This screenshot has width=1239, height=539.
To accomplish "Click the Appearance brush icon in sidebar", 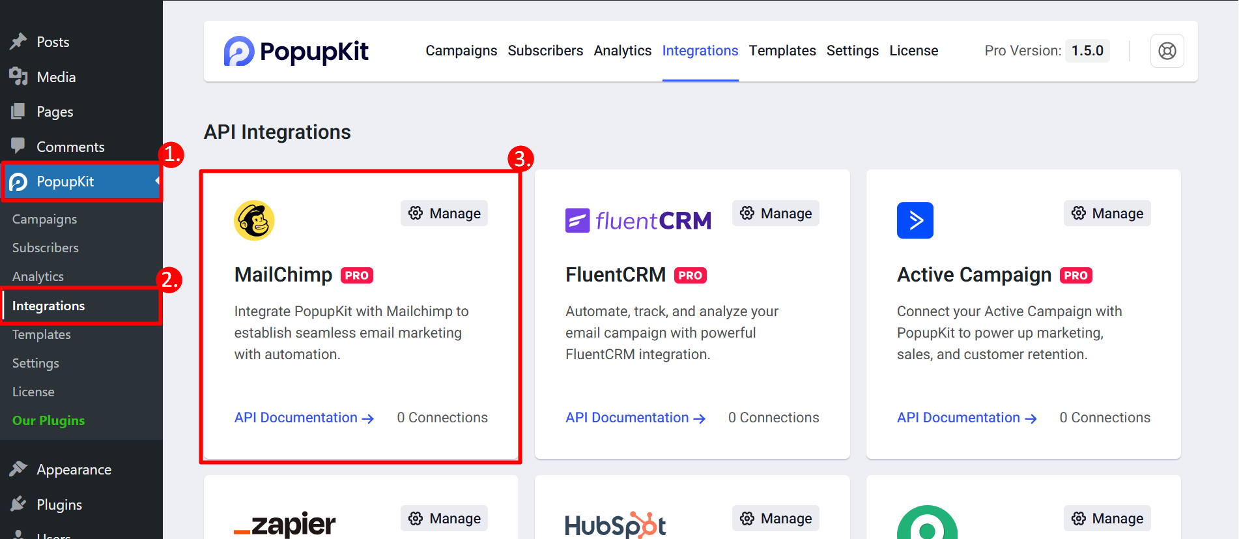I will pos(18,469).
